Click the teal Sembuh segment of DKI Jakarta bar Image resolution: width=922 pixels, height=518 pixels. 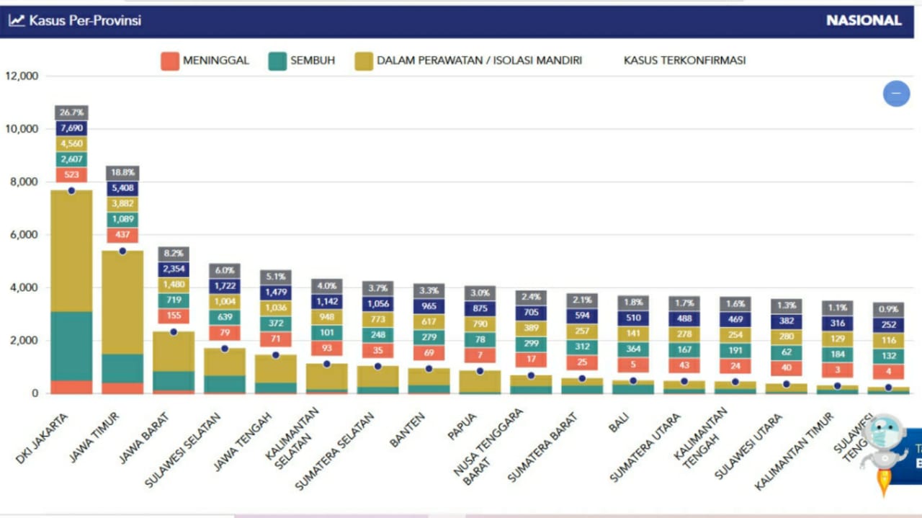(71, 346)
